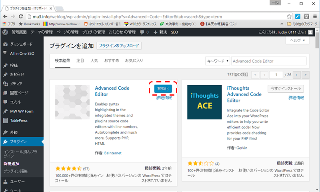Open プラグイン in the sidebar
This screenshot has width=320, height=192.
(x=22, y=142)
